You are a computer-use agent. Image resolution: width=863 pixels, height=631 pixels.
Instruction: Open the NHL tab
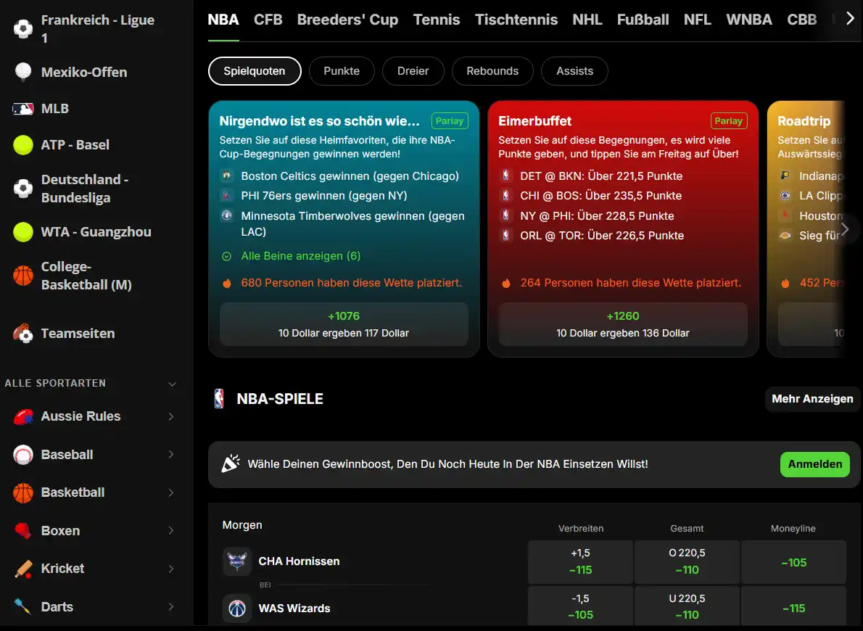[587, 20]
